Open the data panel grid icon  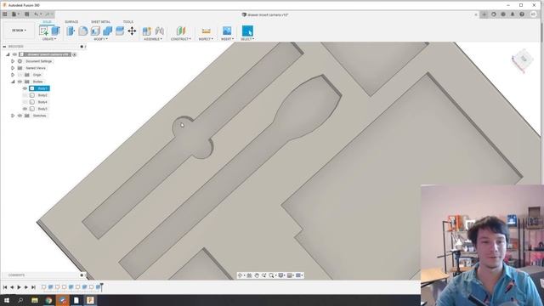click(5, 14)
